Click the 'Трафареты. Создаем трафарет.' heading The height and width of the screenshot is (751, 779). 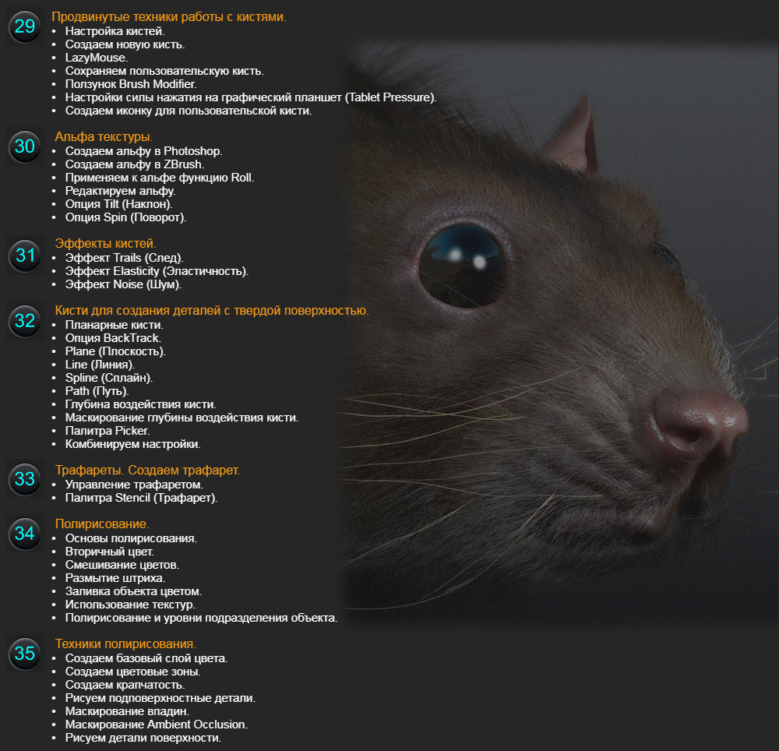coord(147,471)
